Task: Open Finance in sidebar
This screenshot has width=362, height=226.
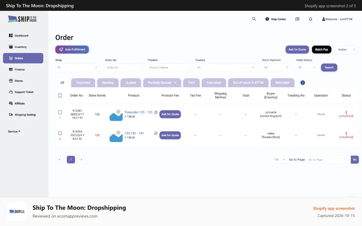Action: pyautogui.click(x=23, y=70)
